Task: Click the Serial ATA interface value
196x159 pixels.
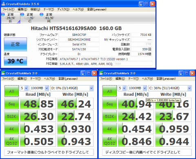Action: (79, 44)
